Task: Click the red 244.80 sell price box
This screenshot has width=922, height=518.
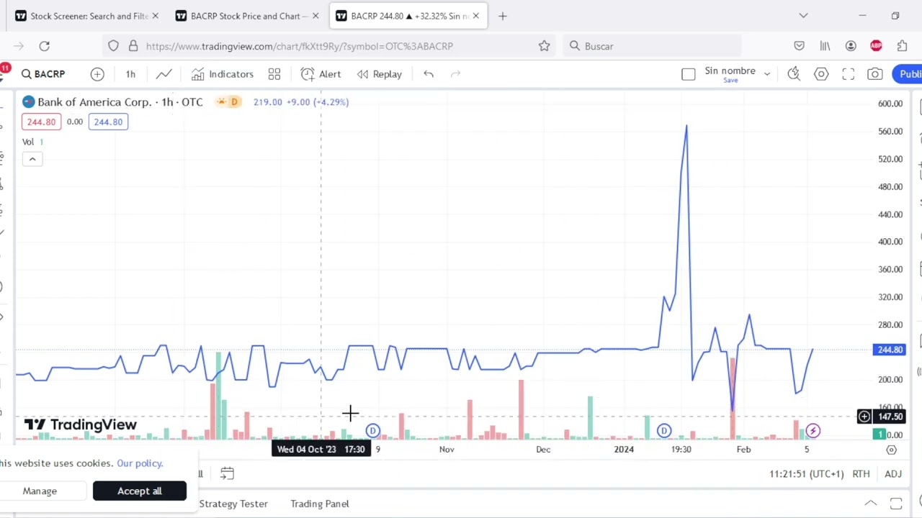Action: point(41,122)
